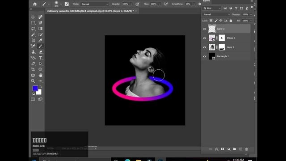Hide the Rectangle 1 layer
This screenshot has height=161, width=286.
205,56
